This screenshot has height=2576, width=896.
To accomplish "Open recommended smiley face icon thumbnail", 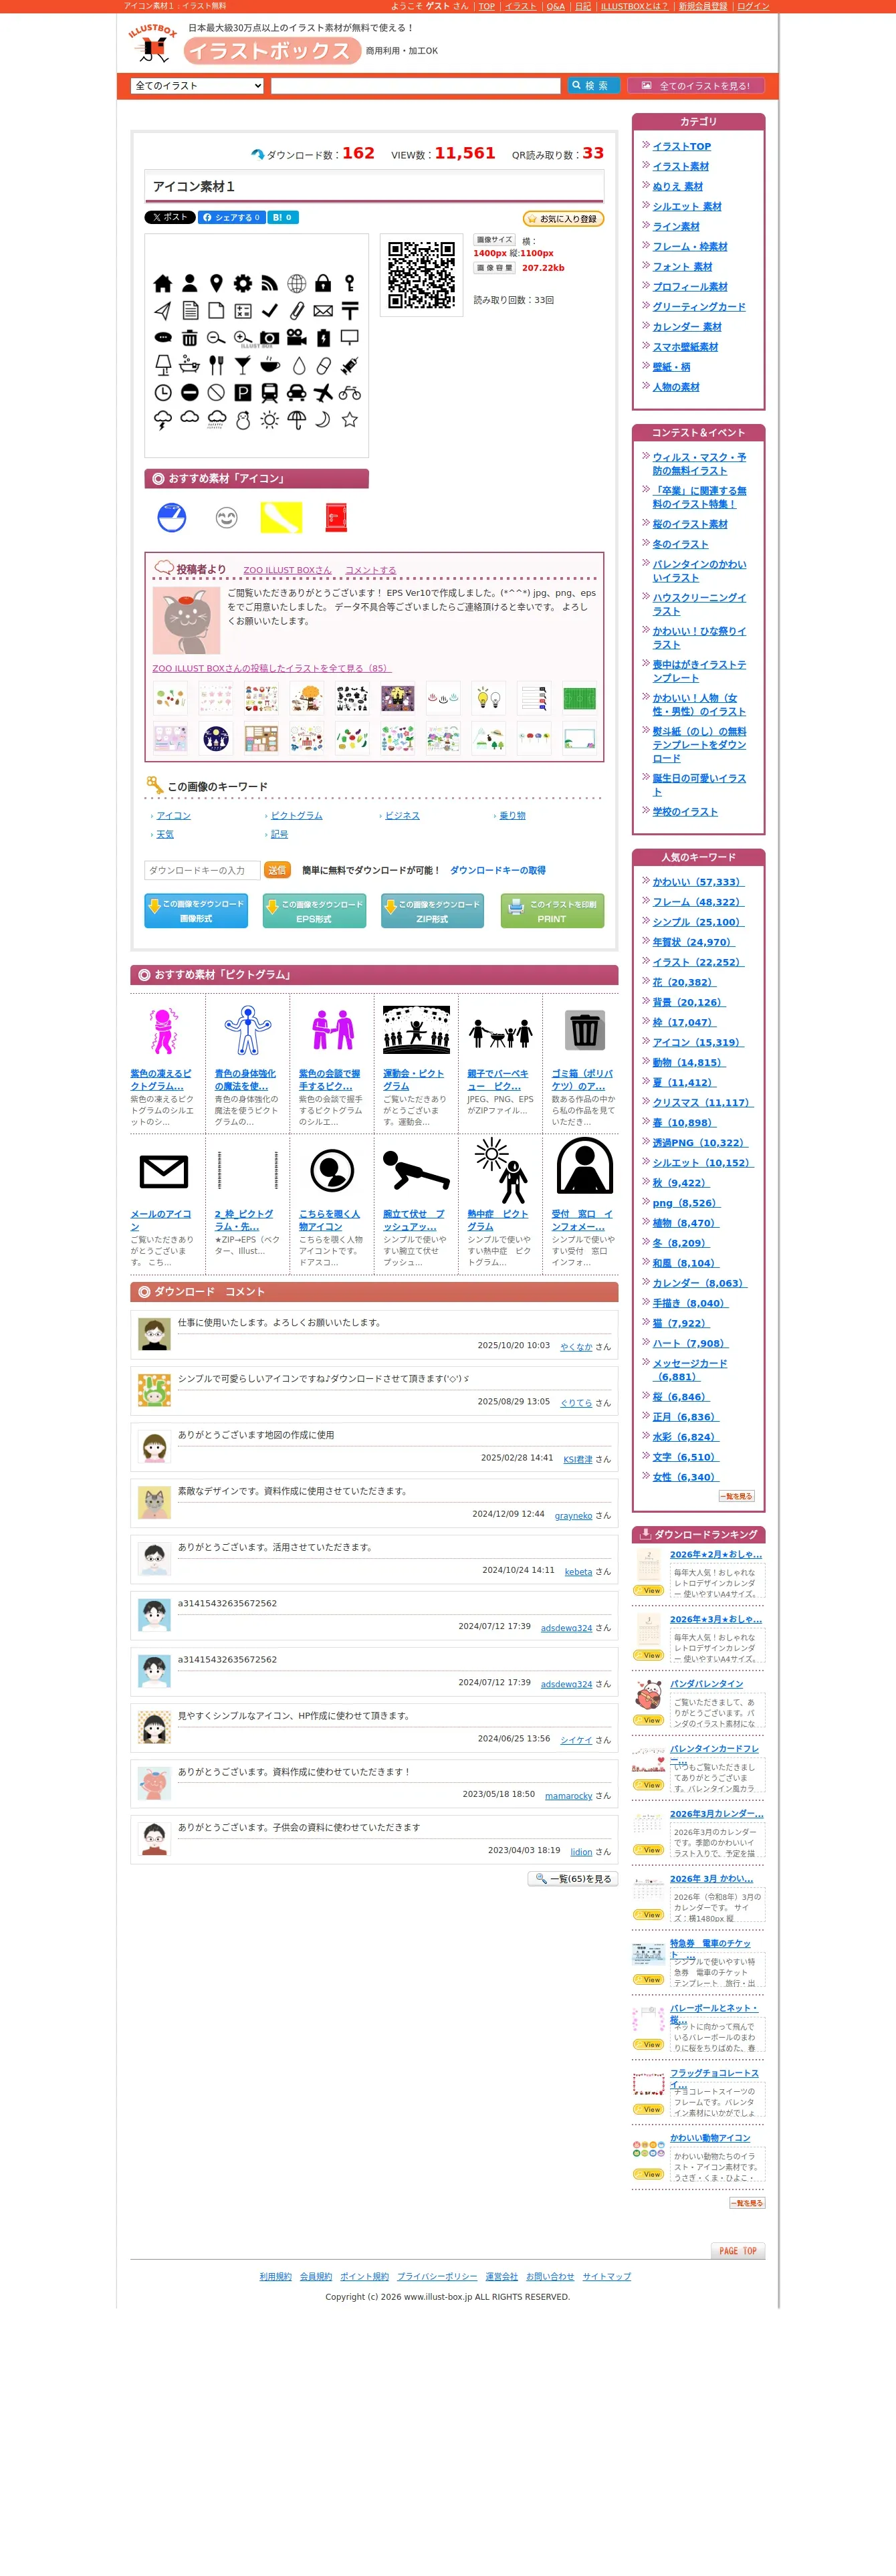I will (227, 517).
